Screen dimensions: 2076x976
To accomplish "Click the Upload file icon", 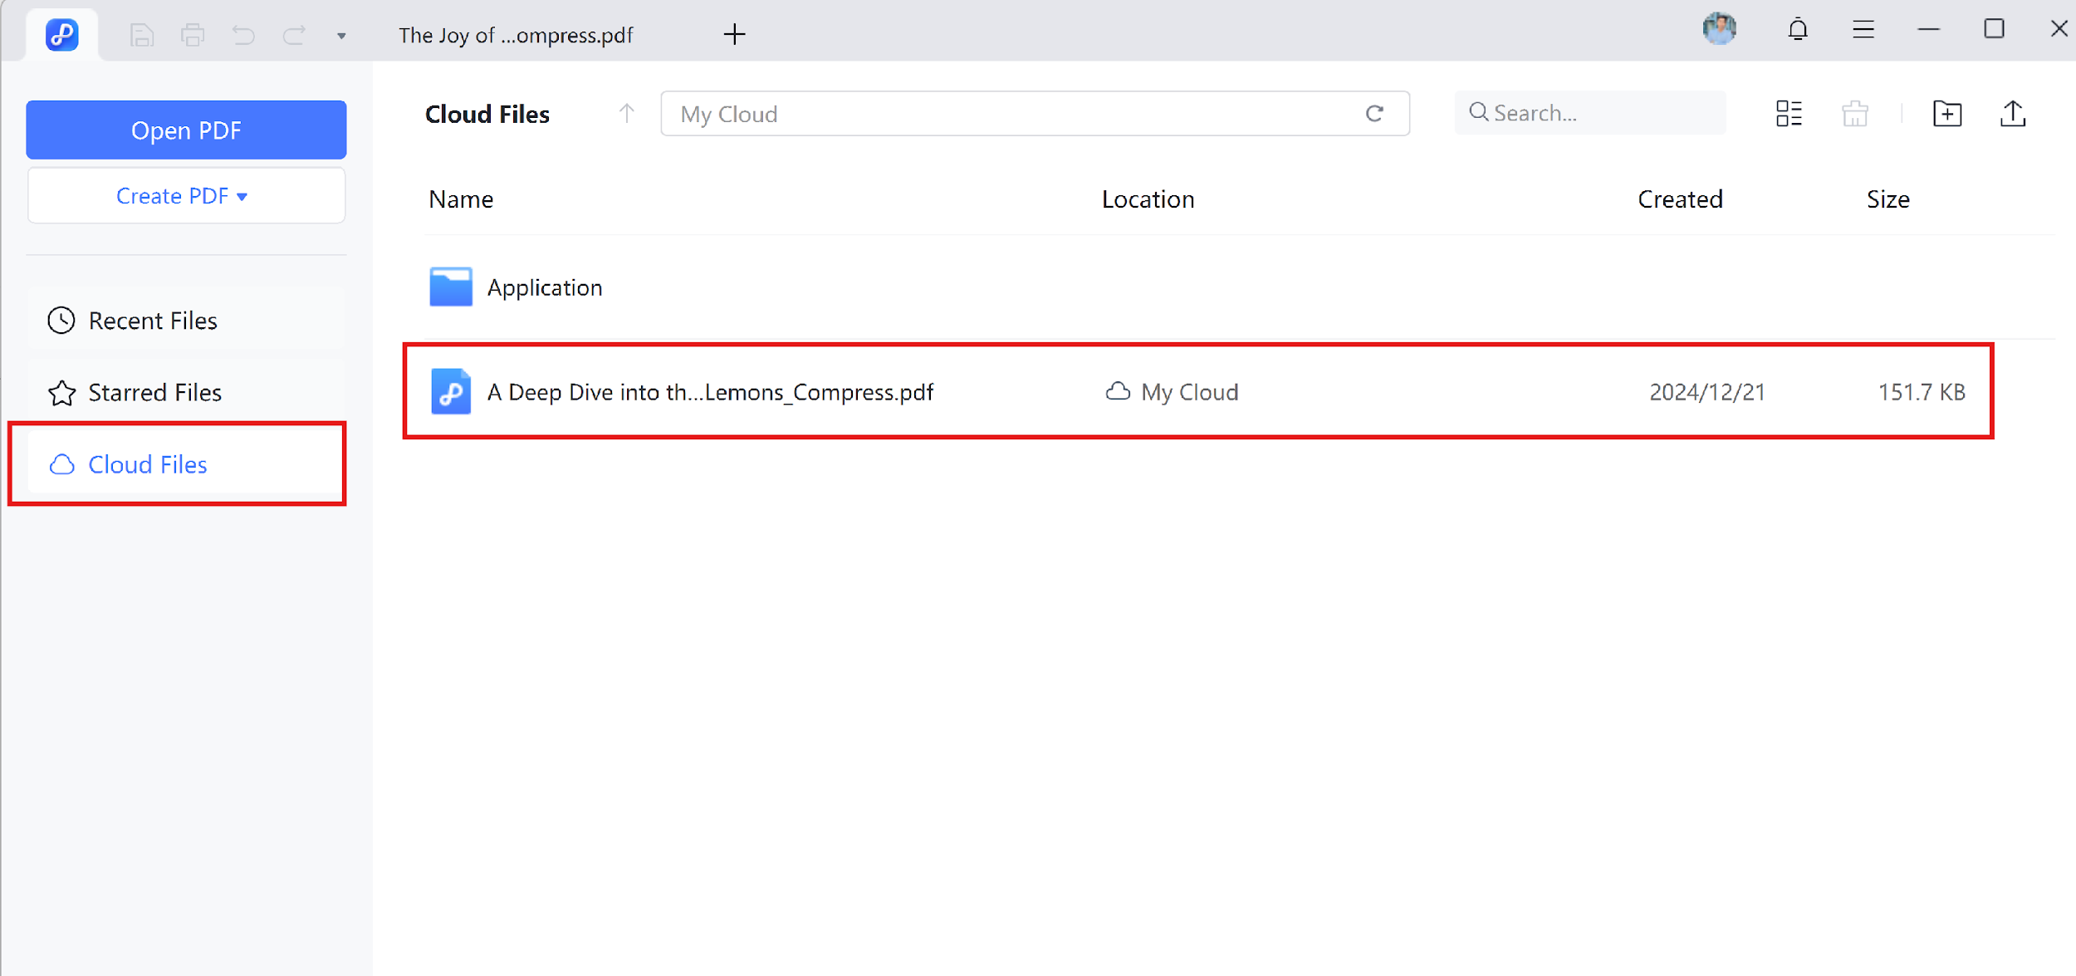I will [x=2013, y=114].
